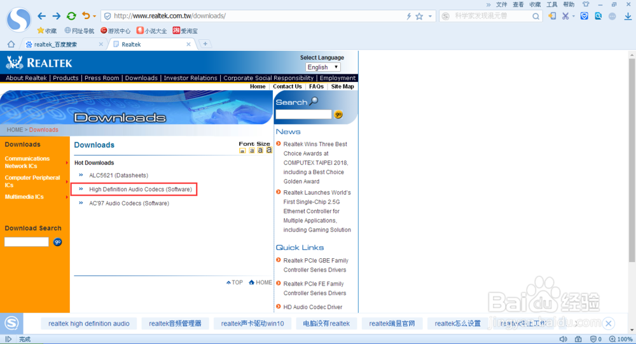Screen dimensions: 636x344
Task: Click the page vertical scrollbar
Action: [632, 160]
